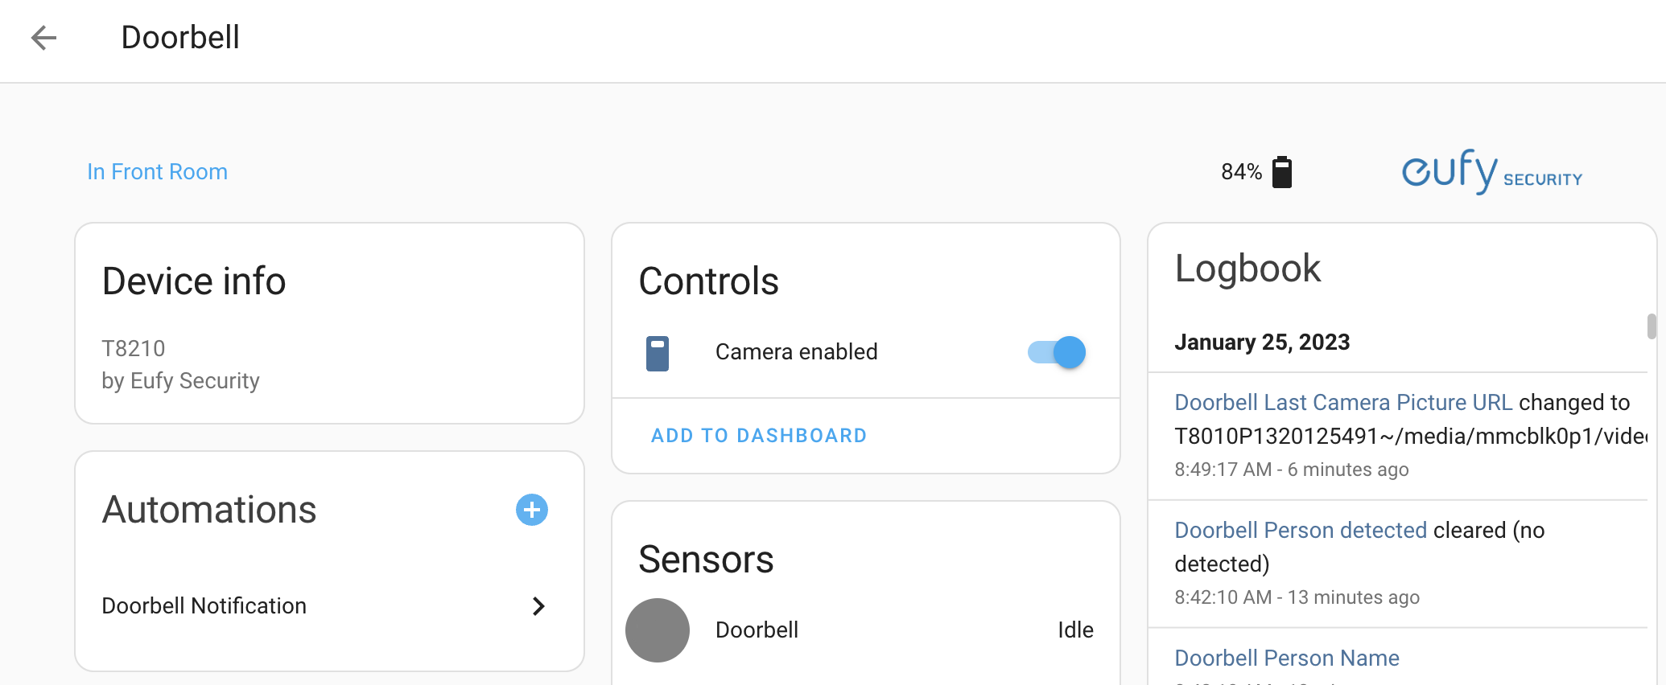This screenshot has width=1666, height=685.
Task: Click the plus icon to add an automation
Action: (531, 510)
